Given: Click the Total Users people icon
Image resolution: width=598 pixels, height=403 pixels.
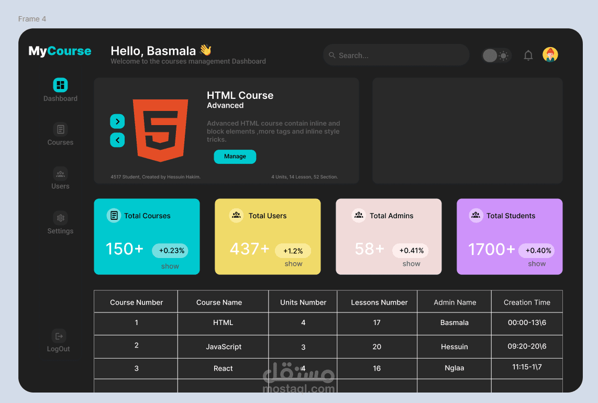Looking at the screenshot, I should pyautogui.click(x=237, y=216).
